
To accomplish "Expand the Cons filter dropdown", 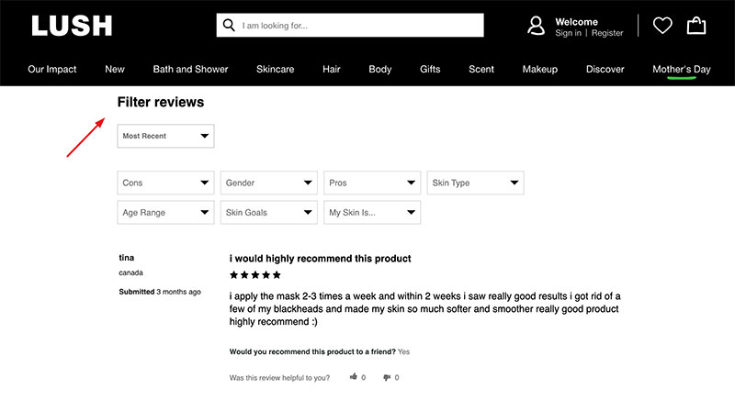I will point(165,183).
